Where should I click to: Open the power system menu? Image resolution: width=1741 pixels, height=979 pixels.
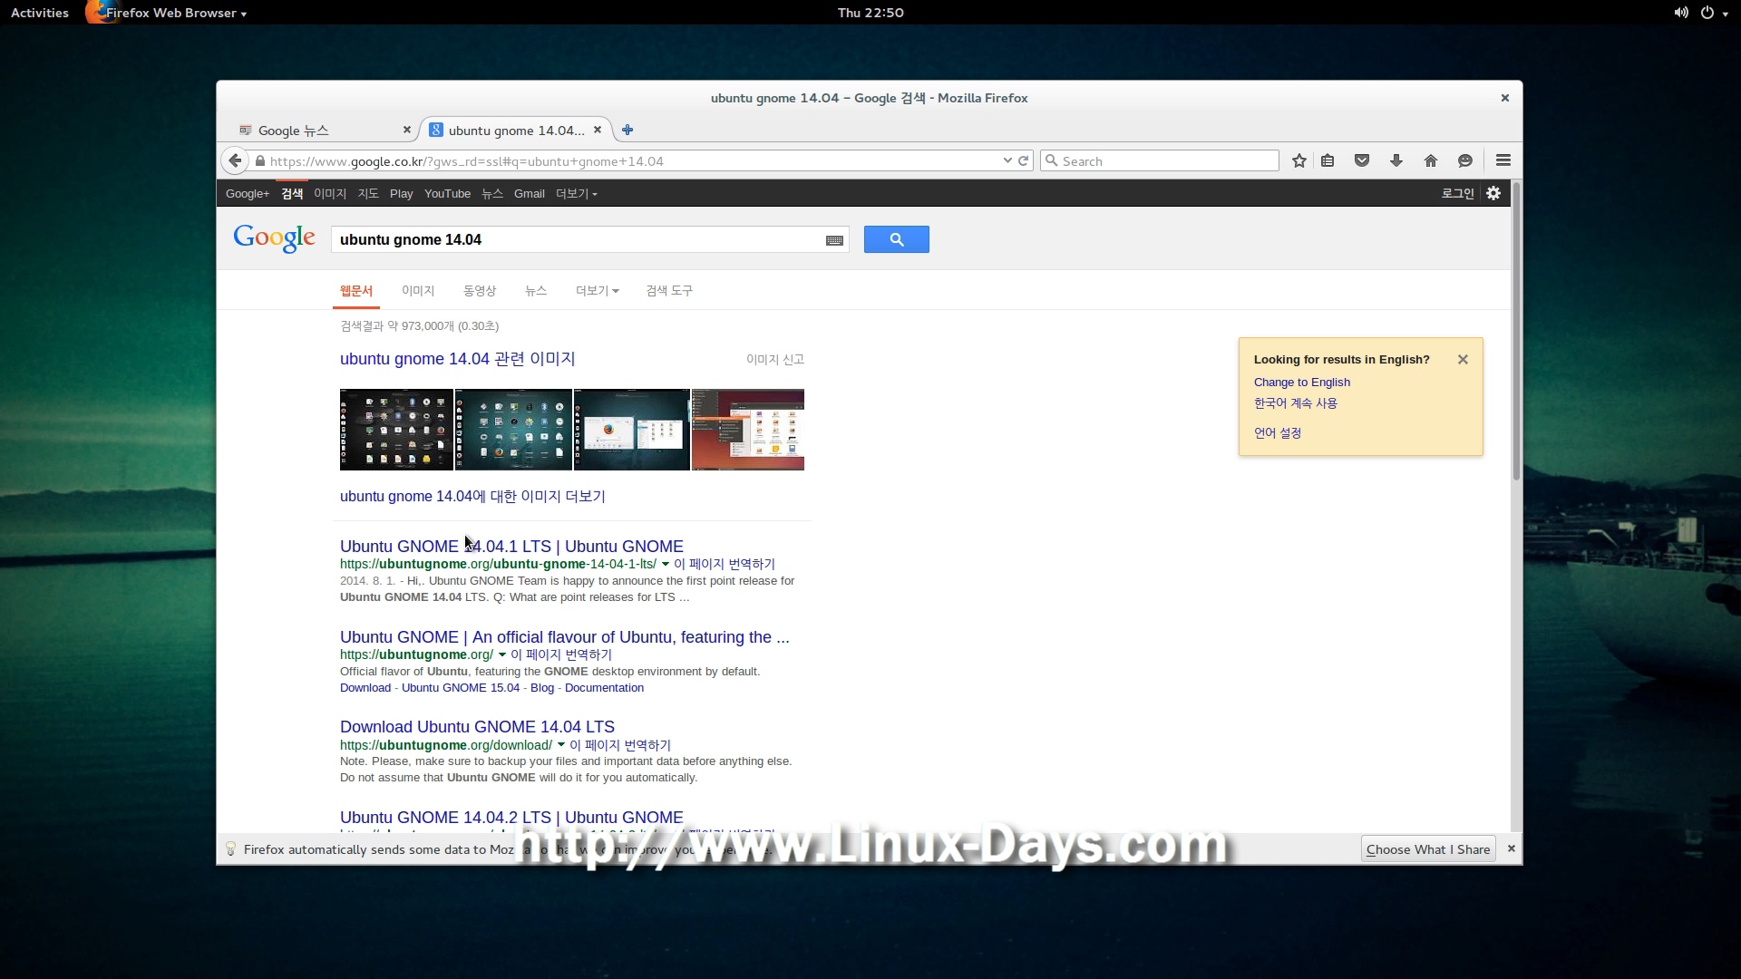coord(1713,13)
